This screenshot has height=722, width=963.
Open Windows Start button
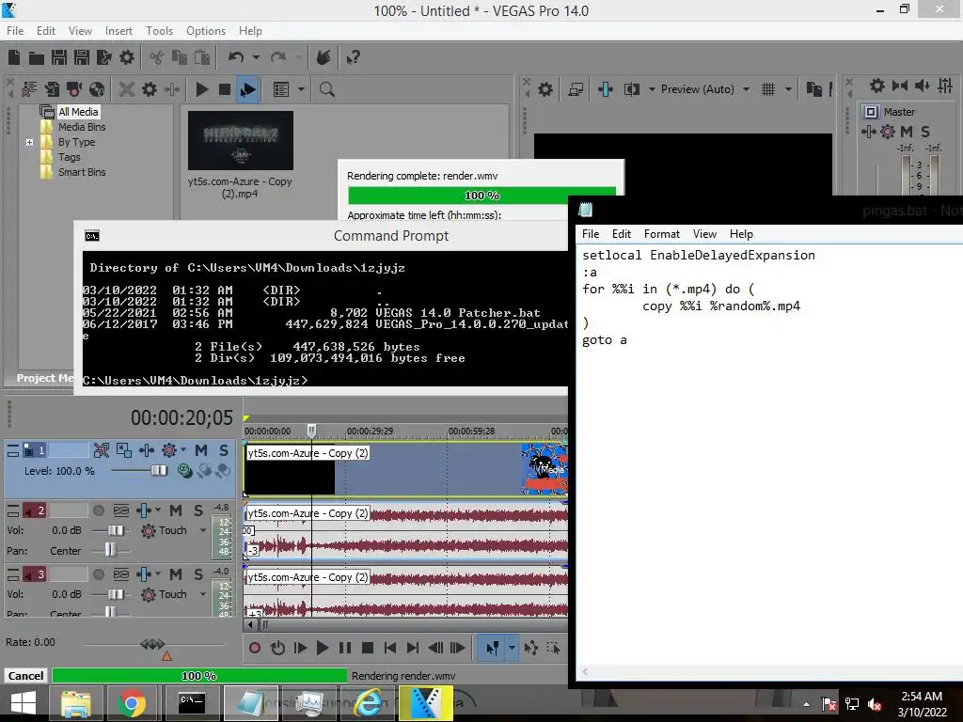tap(23, 703)
